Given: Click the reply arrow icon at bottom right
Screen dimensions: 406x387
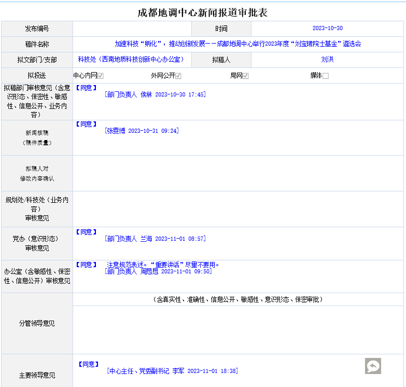Looking at the screenshot, I should click(x=372, y=366).
